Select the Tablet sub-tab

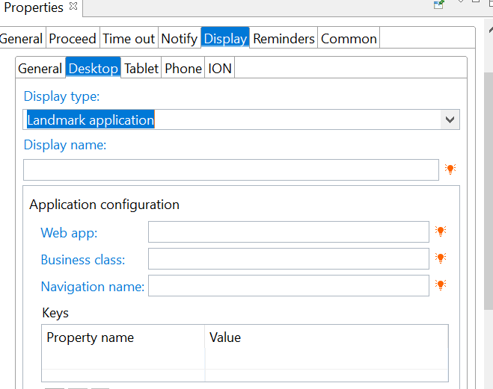click(141, 68)
